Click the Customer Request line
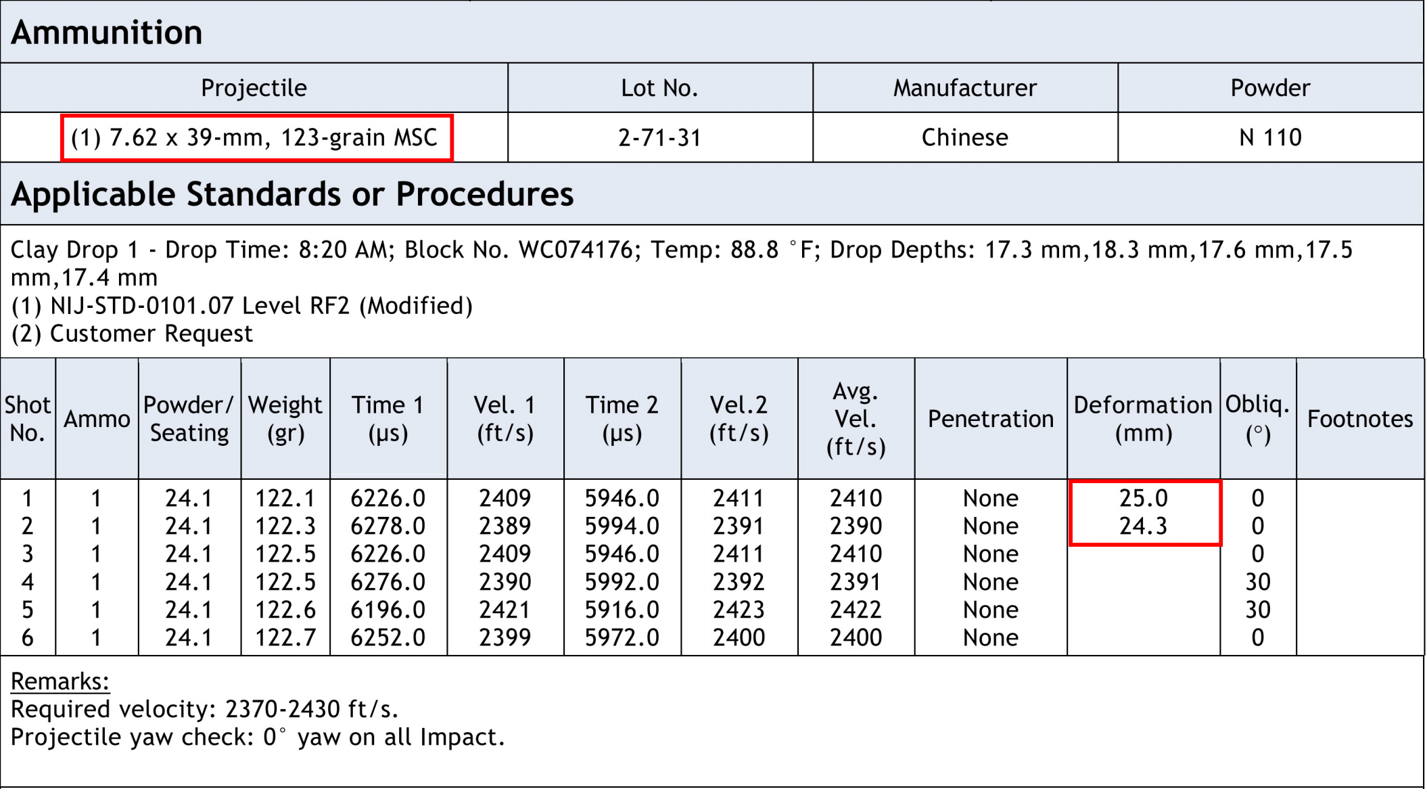 tap(132, 333)
